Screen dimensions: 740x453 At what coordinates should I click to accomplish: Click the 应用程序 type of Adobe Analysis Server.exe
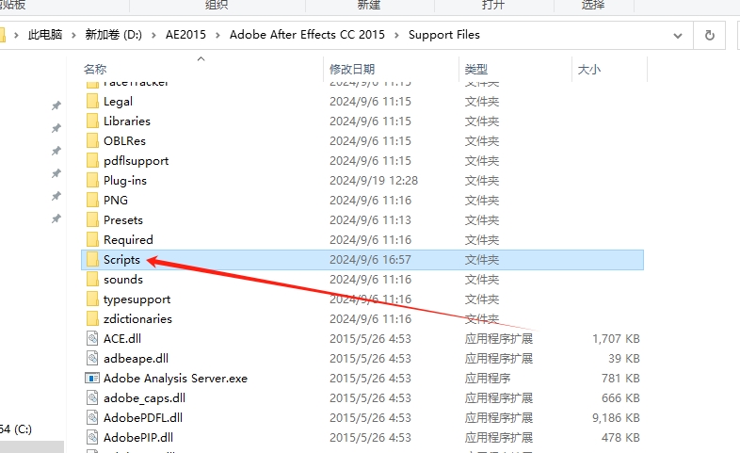[488, 379]
